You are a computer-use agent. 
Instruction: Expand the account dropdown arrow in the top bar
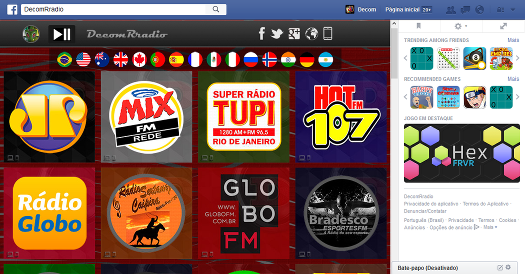coord(512,9)
